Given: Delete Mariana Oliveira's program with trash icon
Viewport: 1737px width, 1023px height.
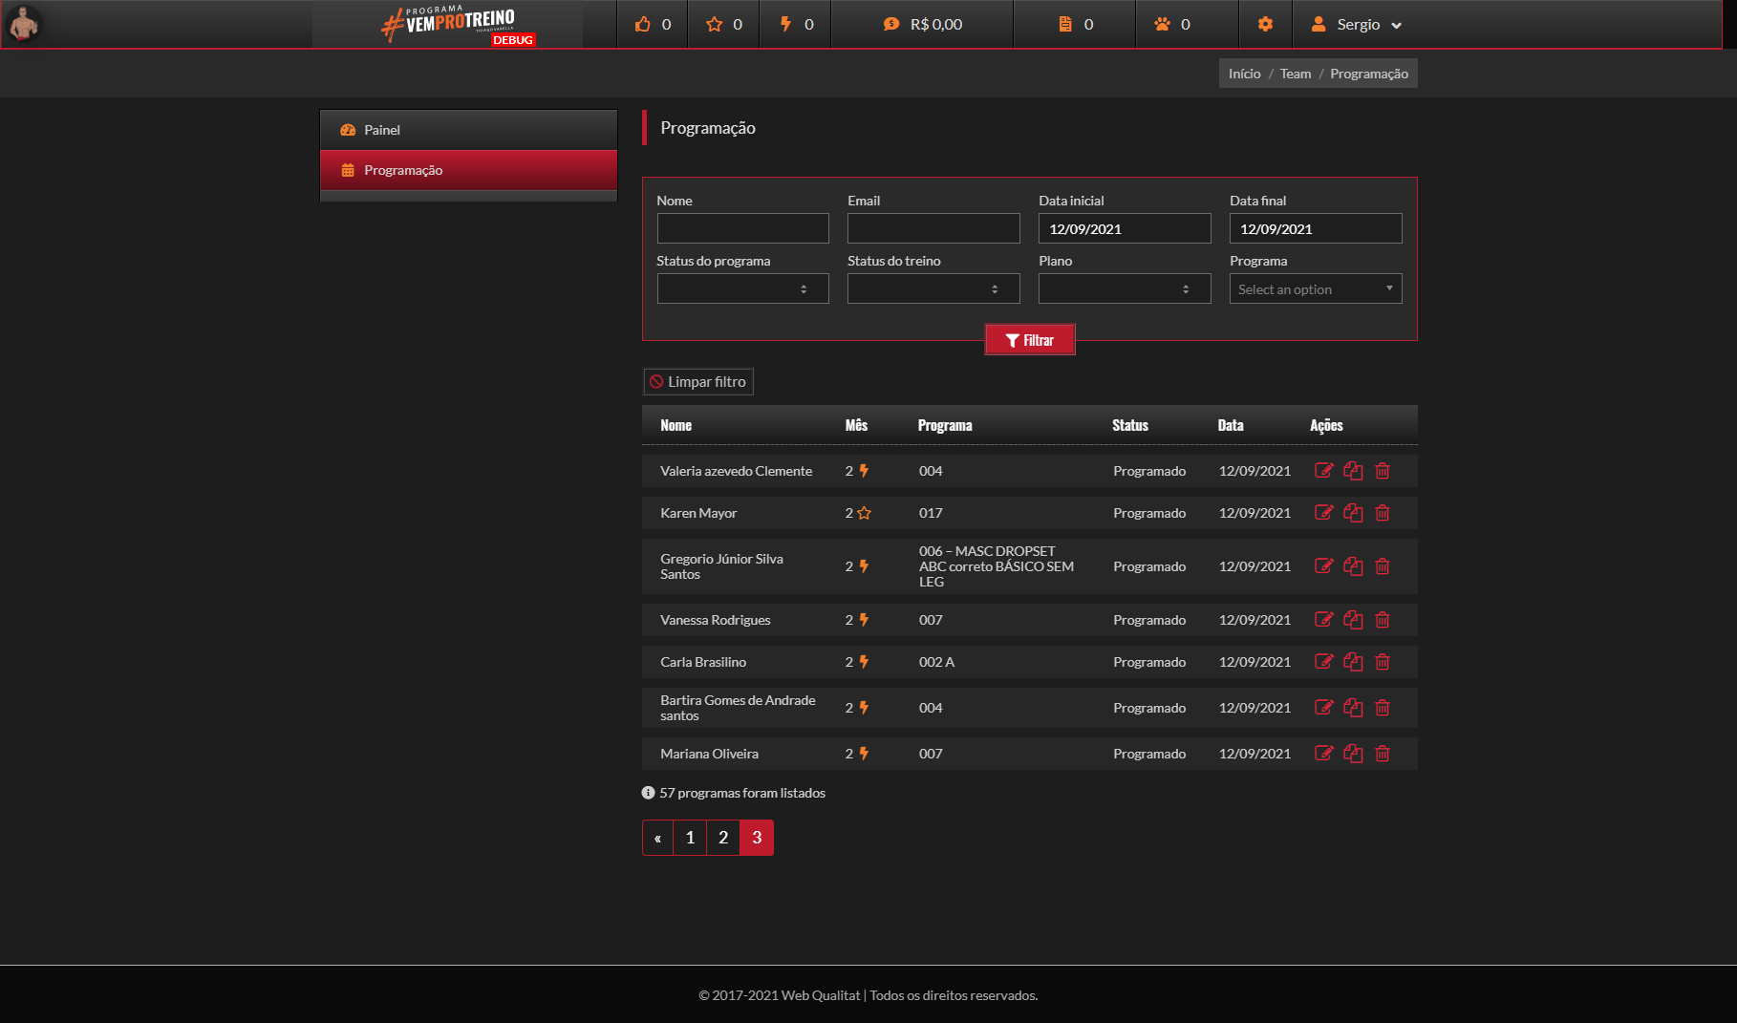Looking at the screenshot, I should pyautogui.click(x=1382, y=754).
